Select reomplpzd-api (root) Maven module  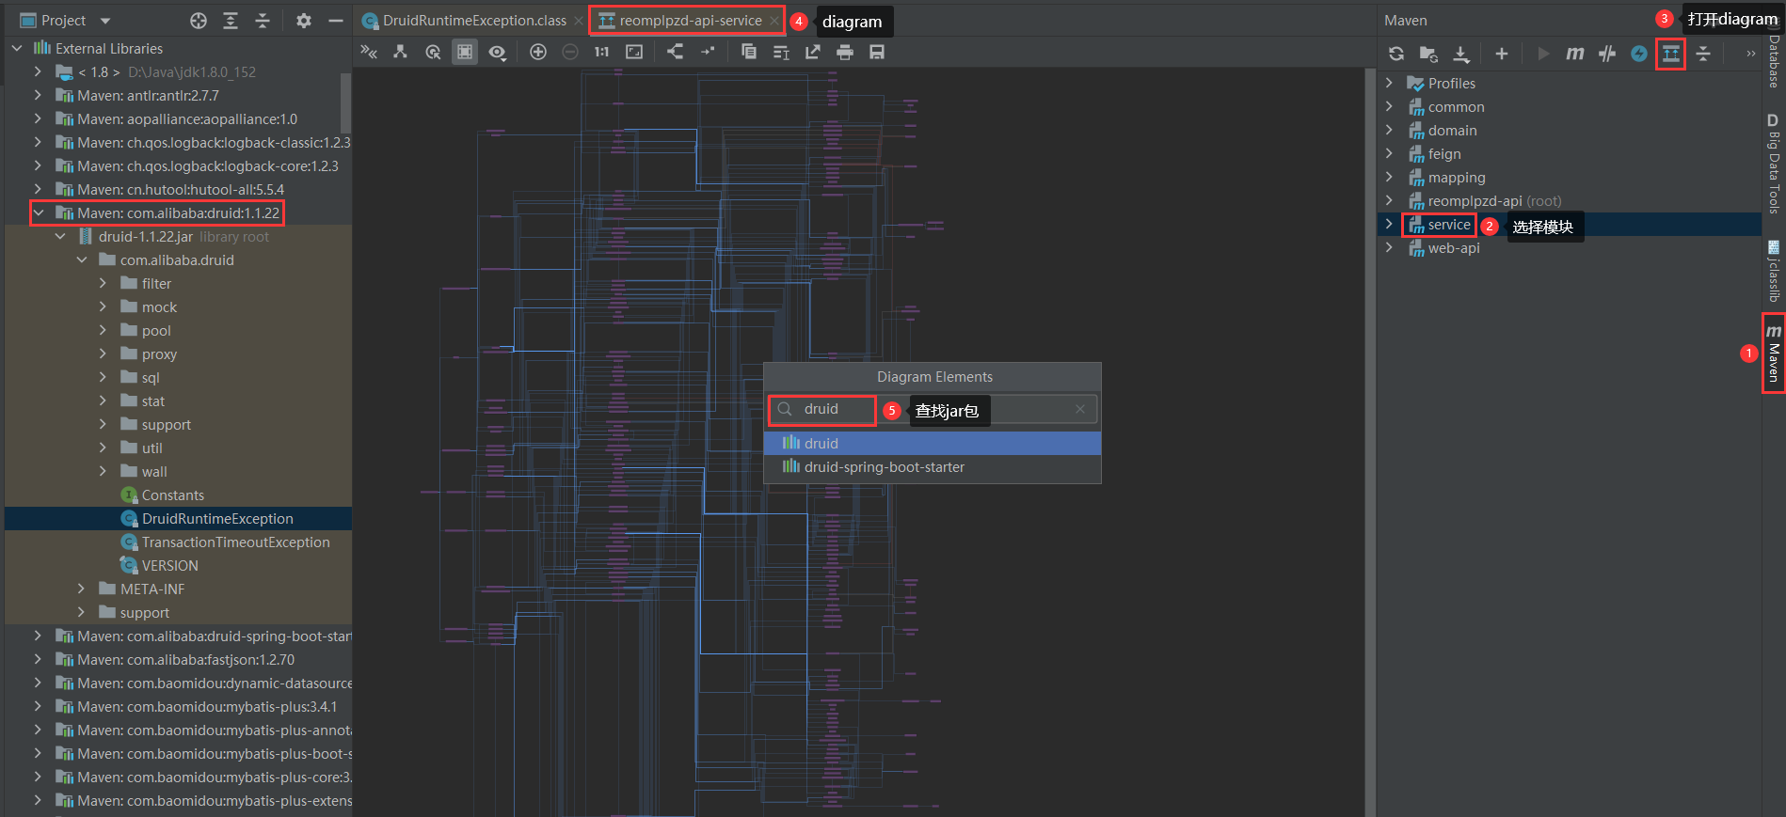point(1494,201)
